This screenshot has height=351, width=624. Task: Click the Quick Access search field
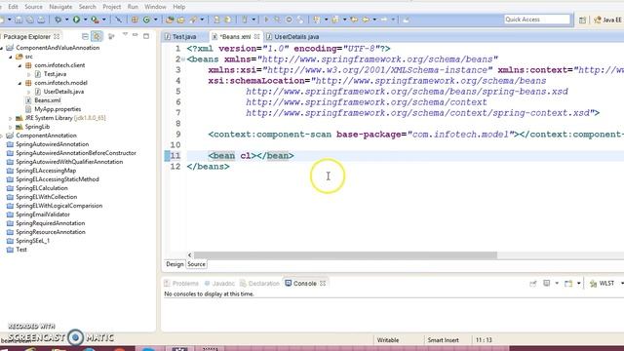pyautogui.click(x=537, y=19)
